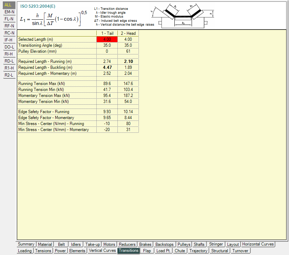289x255 pixels.
Task: Go to the Take-up tab
Action: click(92, 244)
